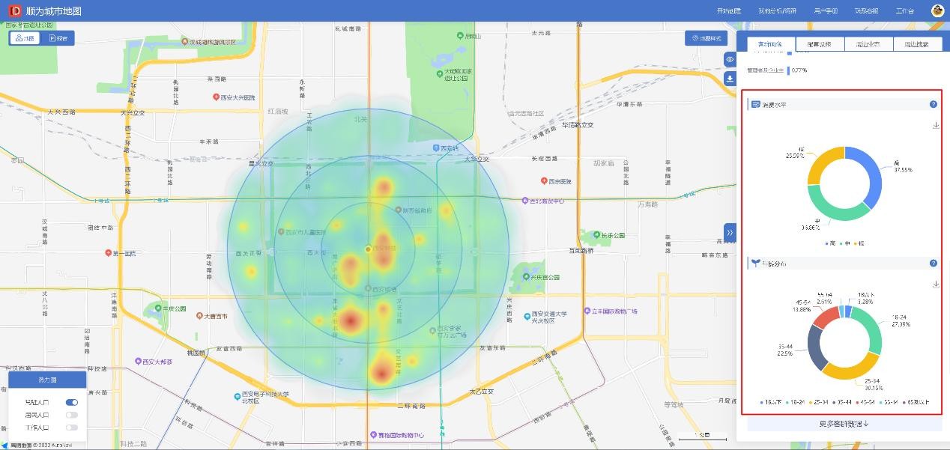This screenshot has height=450, width=950.
Task: Download the 消费水平 donut chart
Action: [936, 126]
